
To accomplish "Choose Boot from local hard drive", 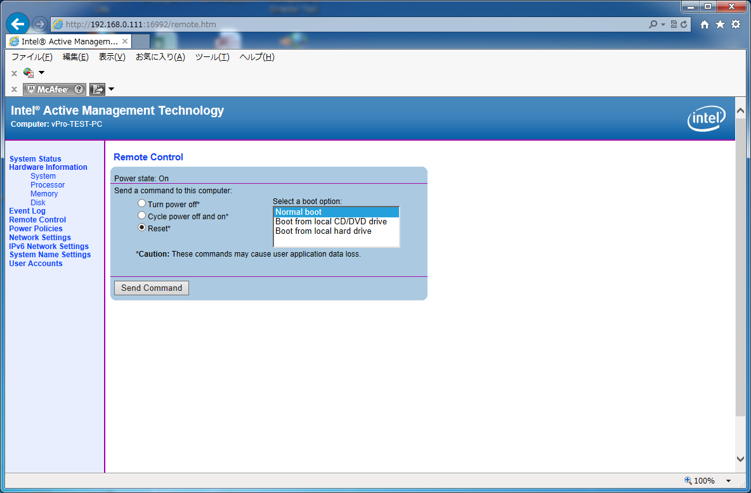I will point(336,231).
